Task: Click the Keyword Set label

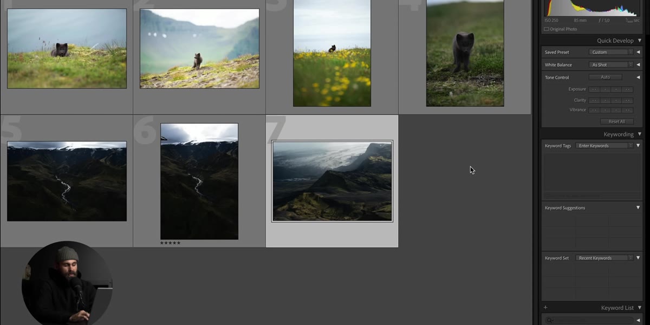Action: (557, 258)
